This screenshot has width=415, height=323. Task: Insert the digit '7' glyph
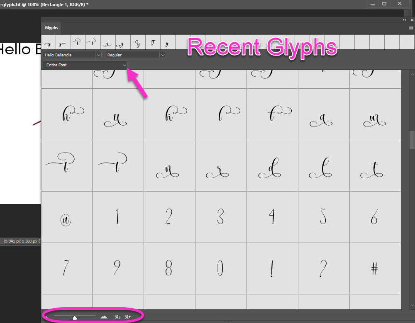pyautogui.click(x=67, y=268)
